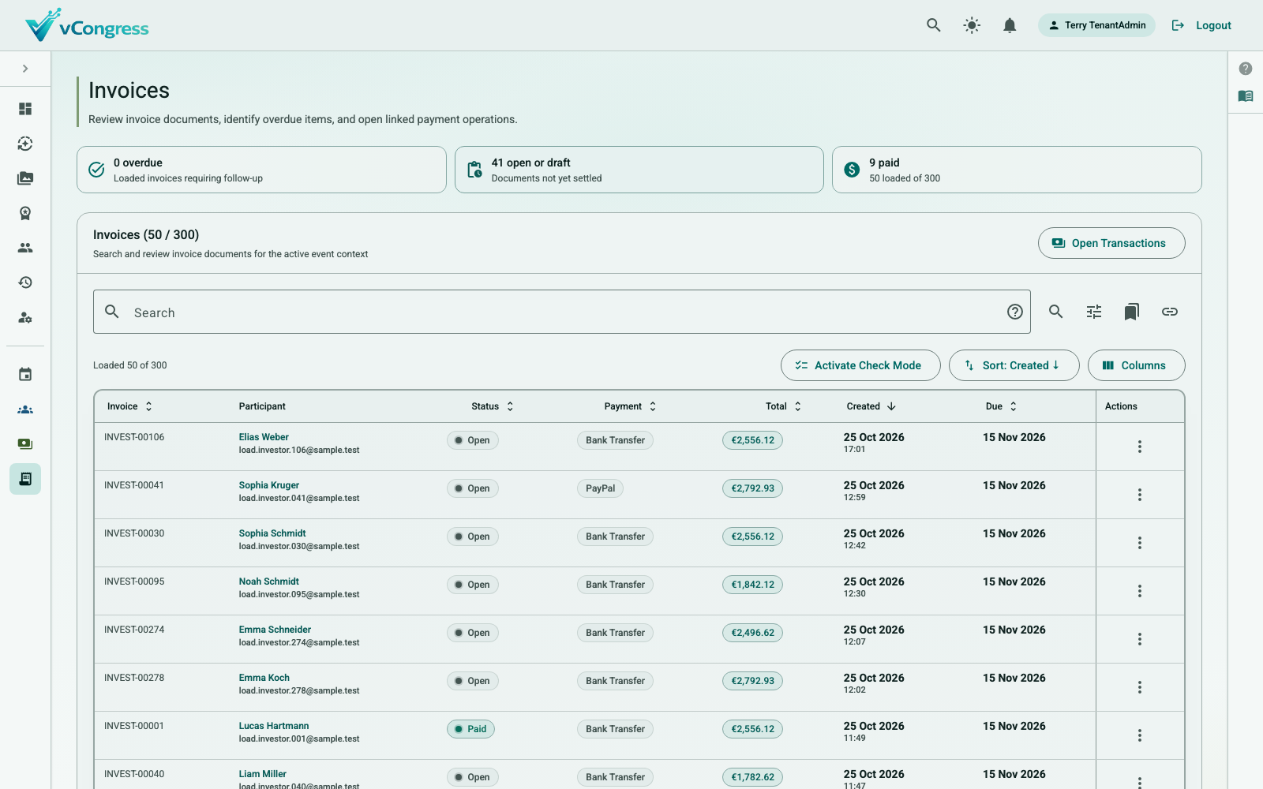Copy search link using chain icon
Viewport: 1263px width, 789px height.
(1170, 312)
